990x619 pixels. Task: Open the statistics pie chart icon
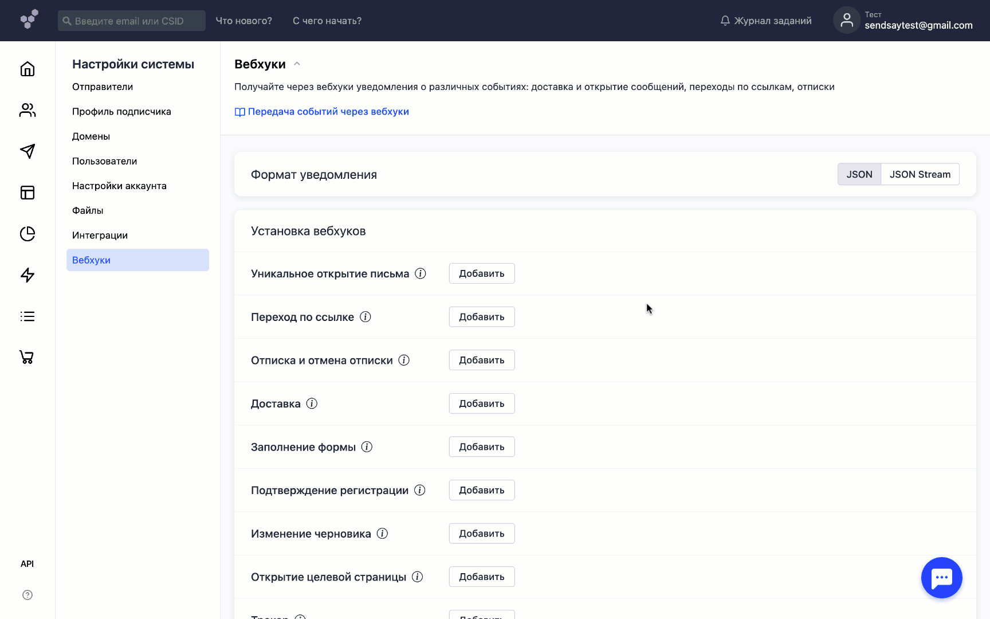pyautogui.click(x=27, y=234)
